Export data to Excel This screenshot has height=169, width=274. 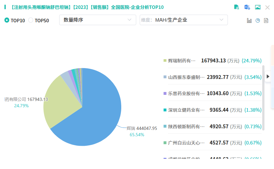pos(247,7)
